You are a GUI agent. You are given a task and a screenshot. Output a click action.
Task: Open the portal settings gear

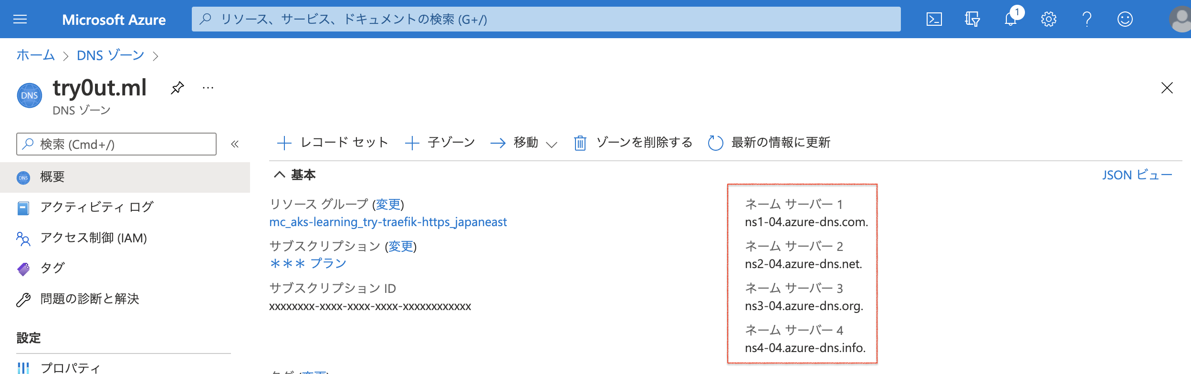coord(1048,19)
